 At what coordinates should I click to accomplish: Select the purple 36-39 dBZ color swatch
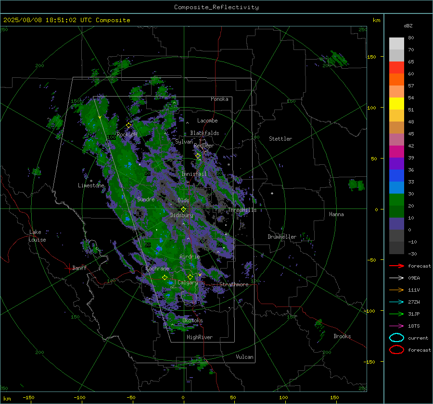(x=396, y=163)
